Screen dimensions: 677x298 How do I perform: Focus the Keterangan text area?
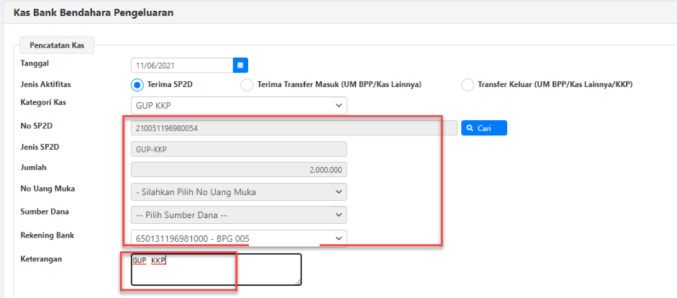(x=216, y=269)
